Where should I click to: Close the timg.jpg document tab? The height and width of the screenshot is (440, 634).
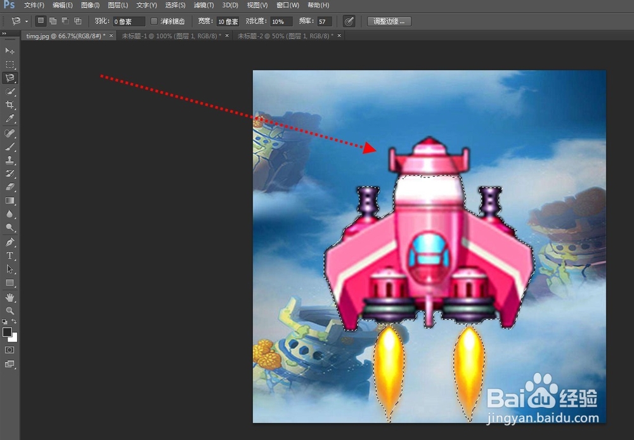111,36
